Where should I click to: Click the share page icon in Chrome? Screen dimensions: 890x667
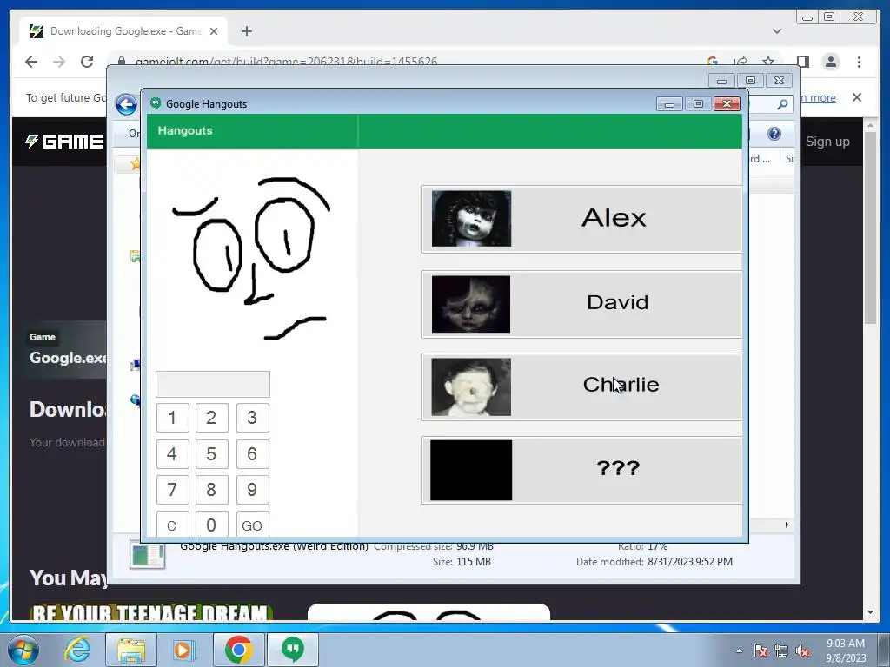click(x=741, y=62)
